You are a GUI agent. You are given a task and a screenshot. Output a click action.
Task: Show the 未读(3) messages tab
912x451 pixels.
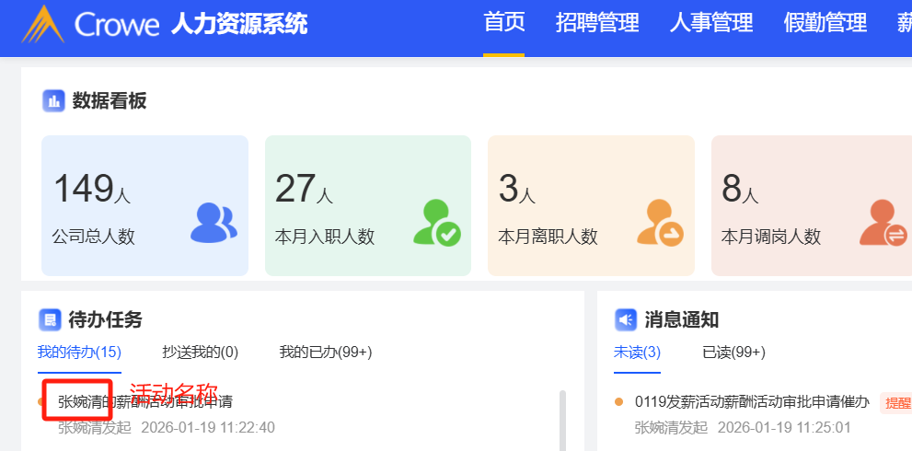coord(637,352)
